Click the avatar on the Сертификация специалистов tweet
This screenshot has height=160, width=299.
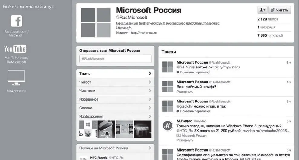pos(168,154)
